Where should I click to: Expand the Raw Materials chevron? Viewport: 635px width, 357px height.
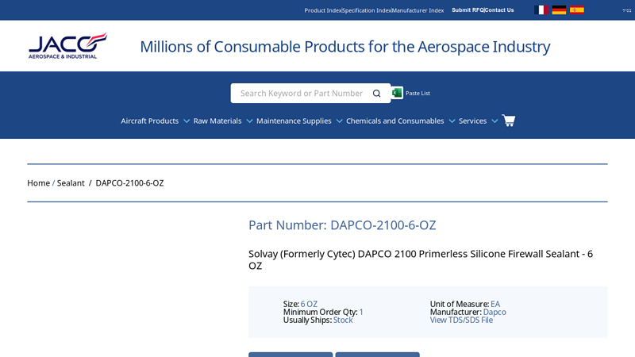[249, 121]
